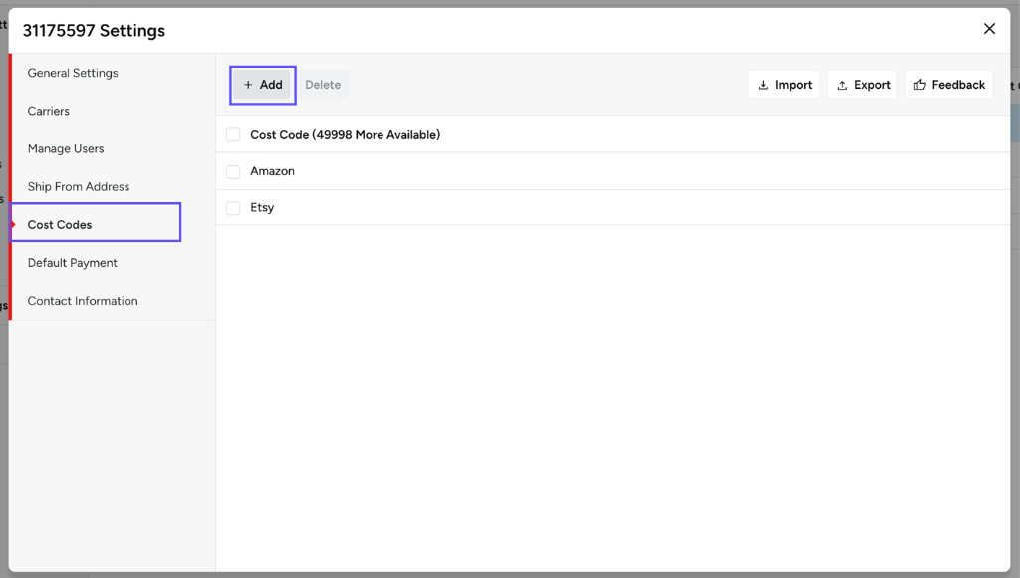The width and height of the screenshot is (1020, 578).
Task: Select the Etsy cost code row
Action: click(x=262, y=207)
